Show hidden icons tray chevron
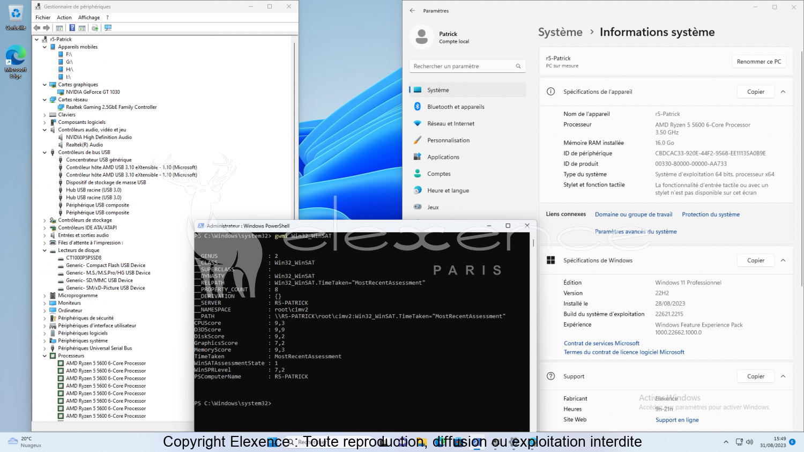 726,442
